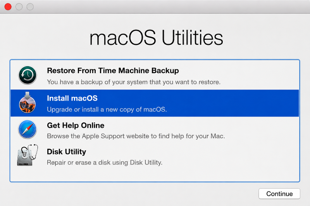The width and height of the screenshot is (310, 206).
Task: Click the Time Machine clock icon
Action: 28,75
